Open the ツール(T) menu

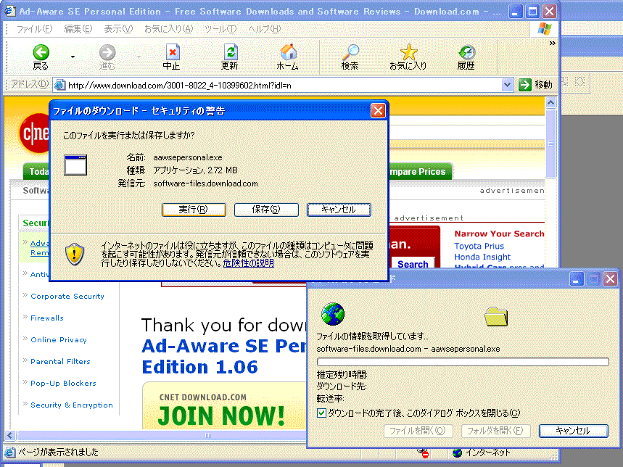[220, 29]
